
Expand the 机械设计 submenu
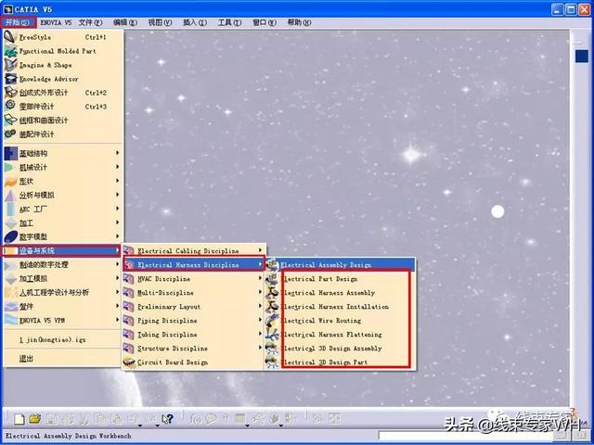click(x=63, y=167)
